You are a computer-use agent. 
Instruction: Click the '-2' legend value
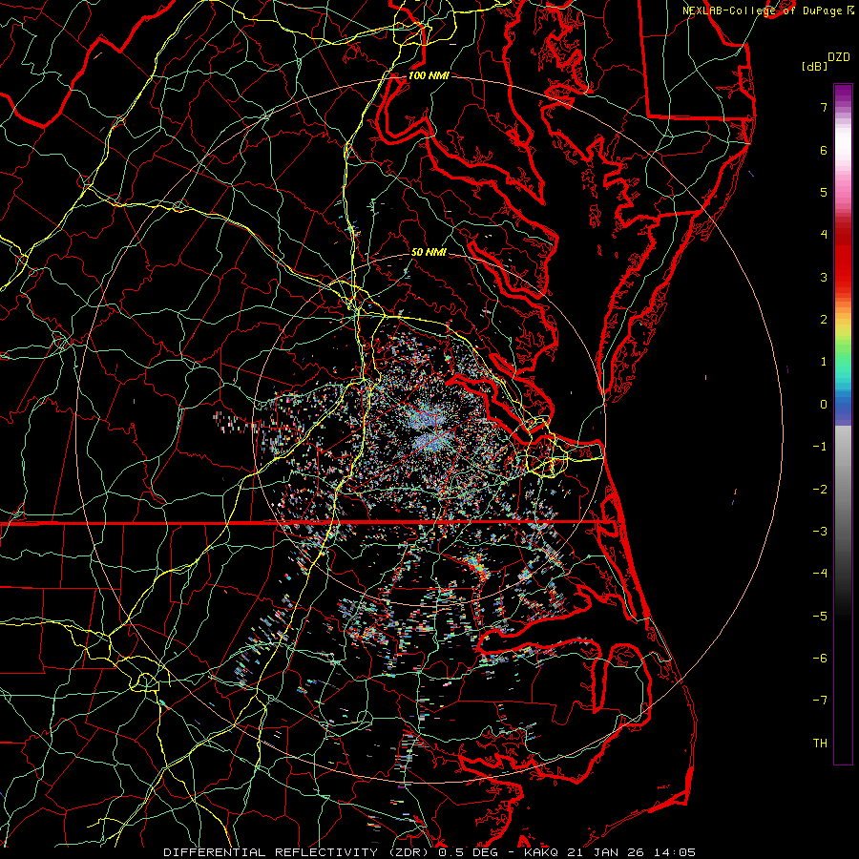point(820,490)
